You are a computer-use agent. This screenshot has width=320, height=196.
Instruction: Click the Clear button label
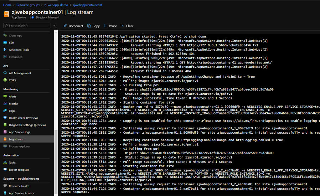pyautogui.click(x=130, y=26)
